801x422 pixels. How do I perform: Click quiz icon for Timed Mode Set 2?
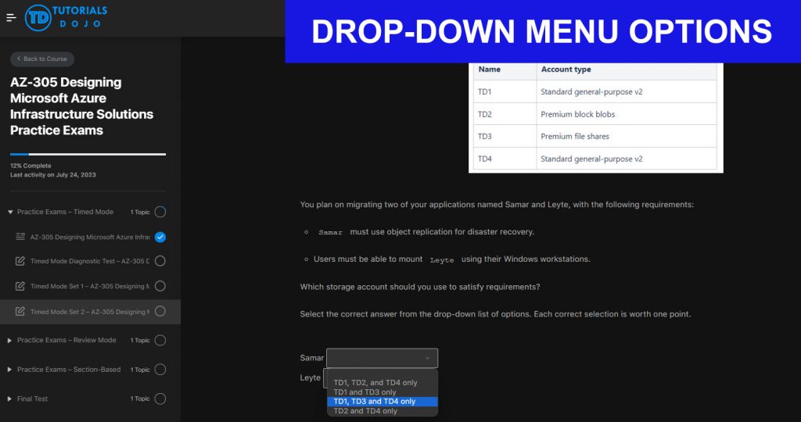(x=20, y=311)
